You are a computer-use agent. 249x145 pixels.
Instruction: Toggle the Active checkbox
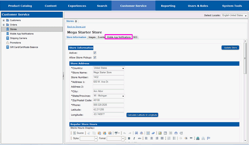[95, 53]
